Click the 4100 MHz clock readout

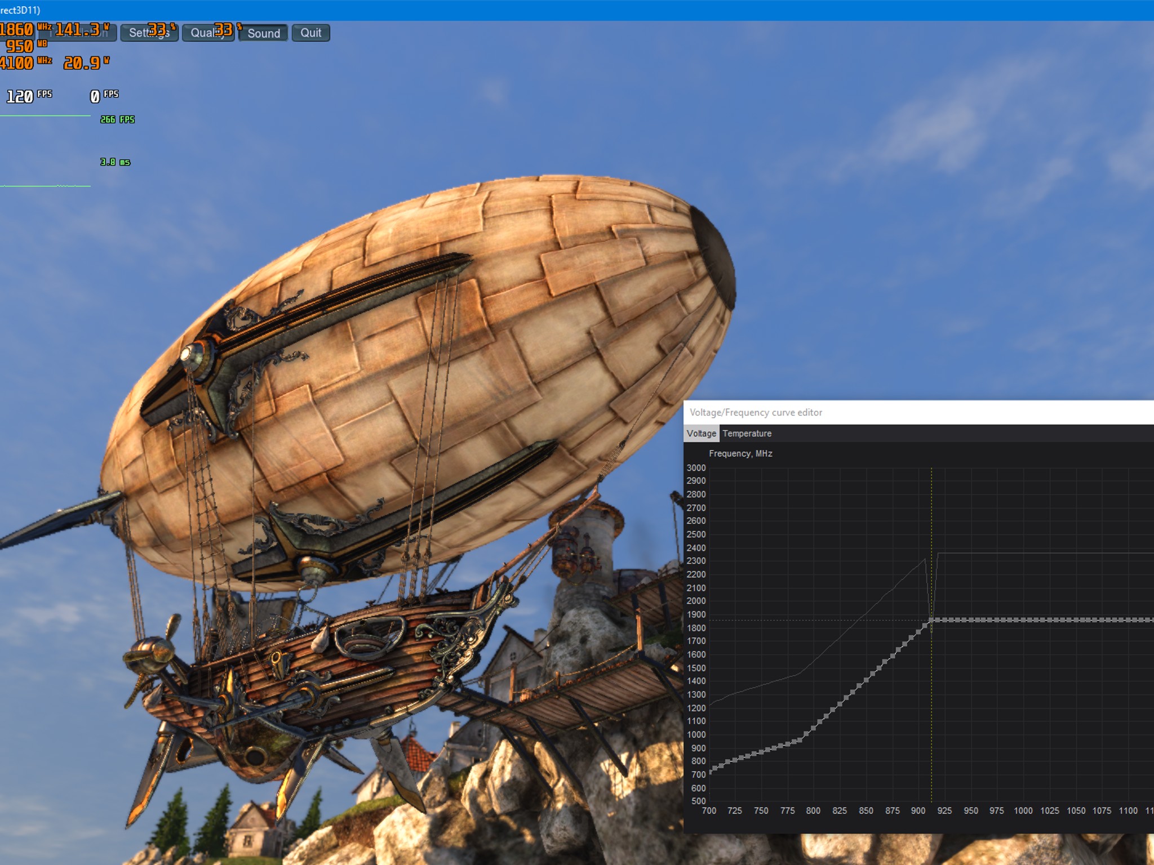(x=25, y=63)
